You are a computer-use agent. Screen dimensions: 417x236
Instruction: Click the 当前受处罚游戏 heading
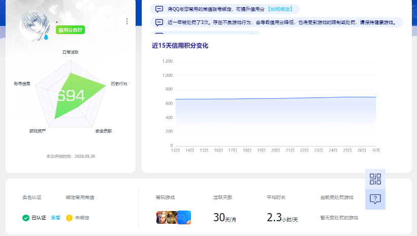point(337,197)
